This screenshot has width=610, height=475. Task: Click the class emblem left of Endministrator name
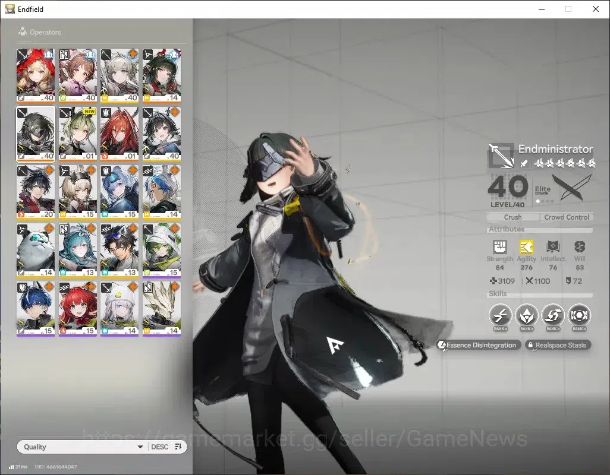click(501, 156)
